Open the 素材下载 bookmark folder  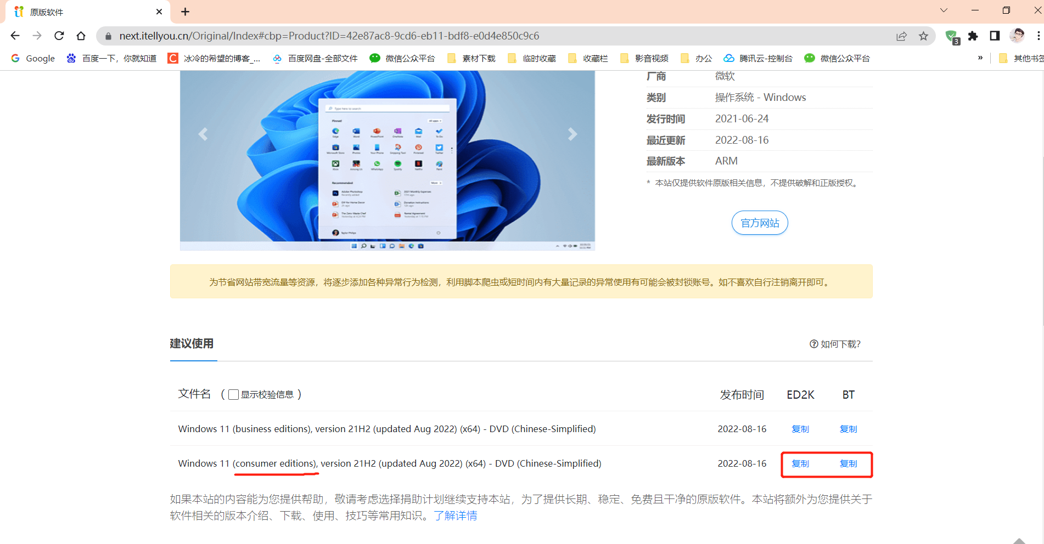click(x=472, y=58)
